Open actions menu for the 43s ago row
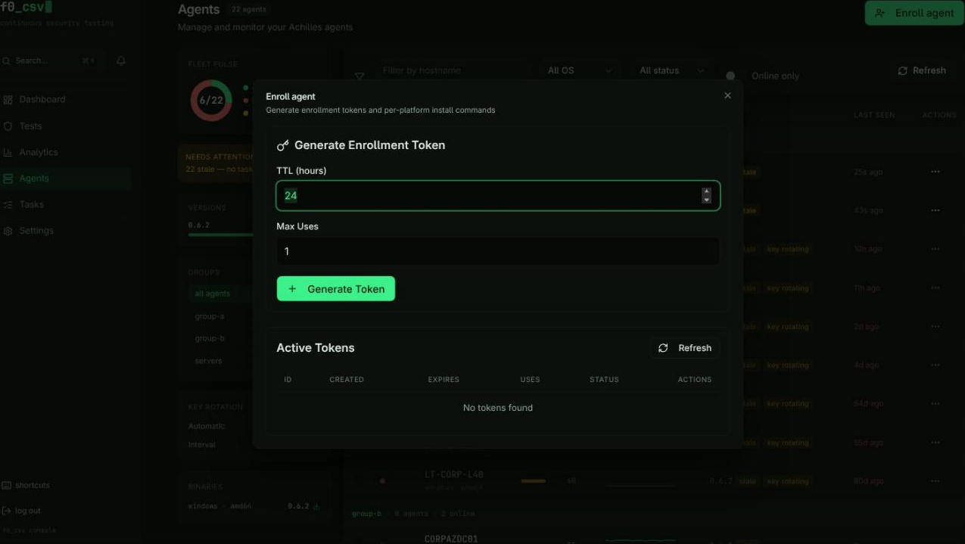The image size is (965, 544). coord(935,210)
